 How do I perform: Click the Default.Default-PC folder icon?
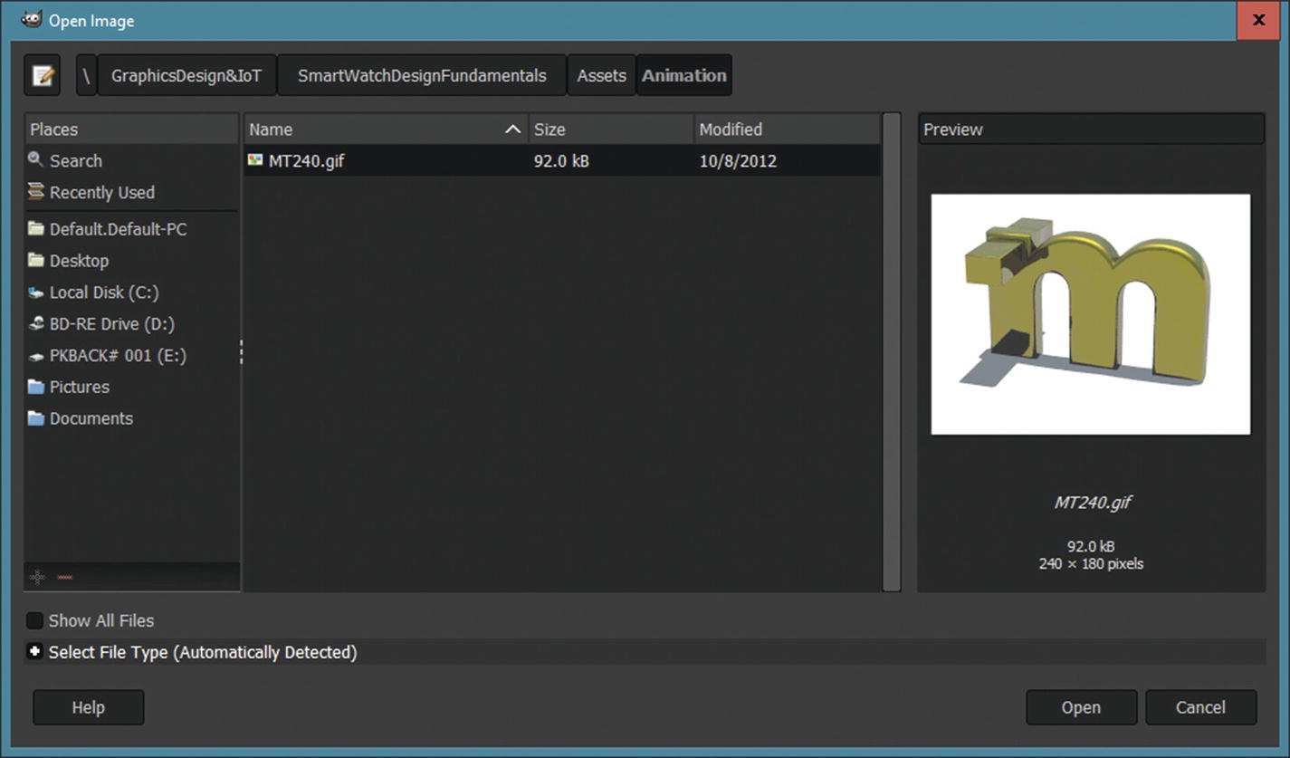tap(36, 229)
